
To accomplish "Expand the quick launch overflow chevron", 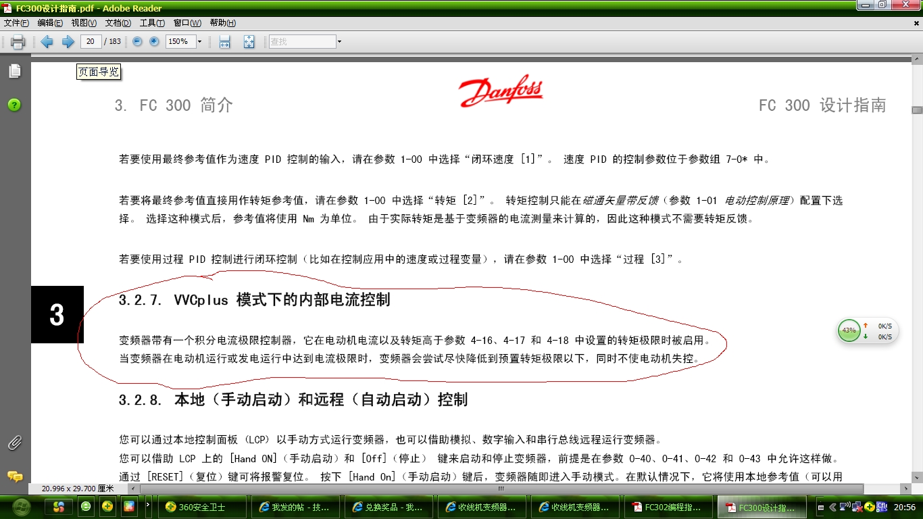I will click(148, 504).
